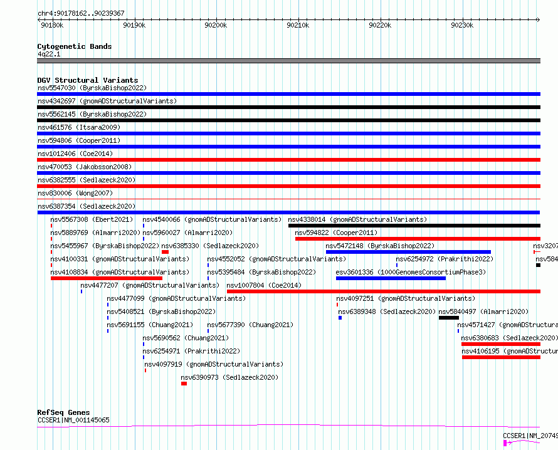
Task: Click nsv5472148 (ByrskaBishop2022) label
Action: tap(380, 246)
